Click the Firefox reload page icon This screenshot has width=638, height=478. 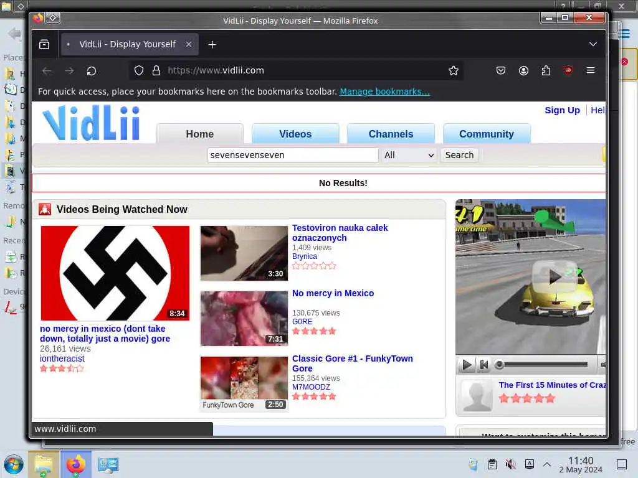(92, 71)
